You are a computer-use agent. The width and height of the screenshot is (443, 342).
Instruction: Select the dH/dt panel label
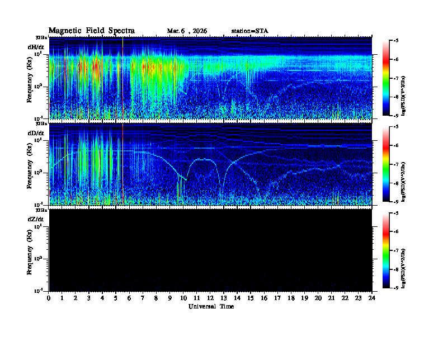tap(36, 47)
